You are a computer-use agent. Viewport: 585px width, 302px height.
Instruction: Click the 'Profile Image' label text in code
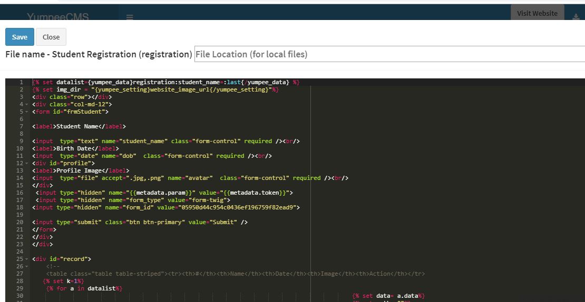[x=79, y=170]
